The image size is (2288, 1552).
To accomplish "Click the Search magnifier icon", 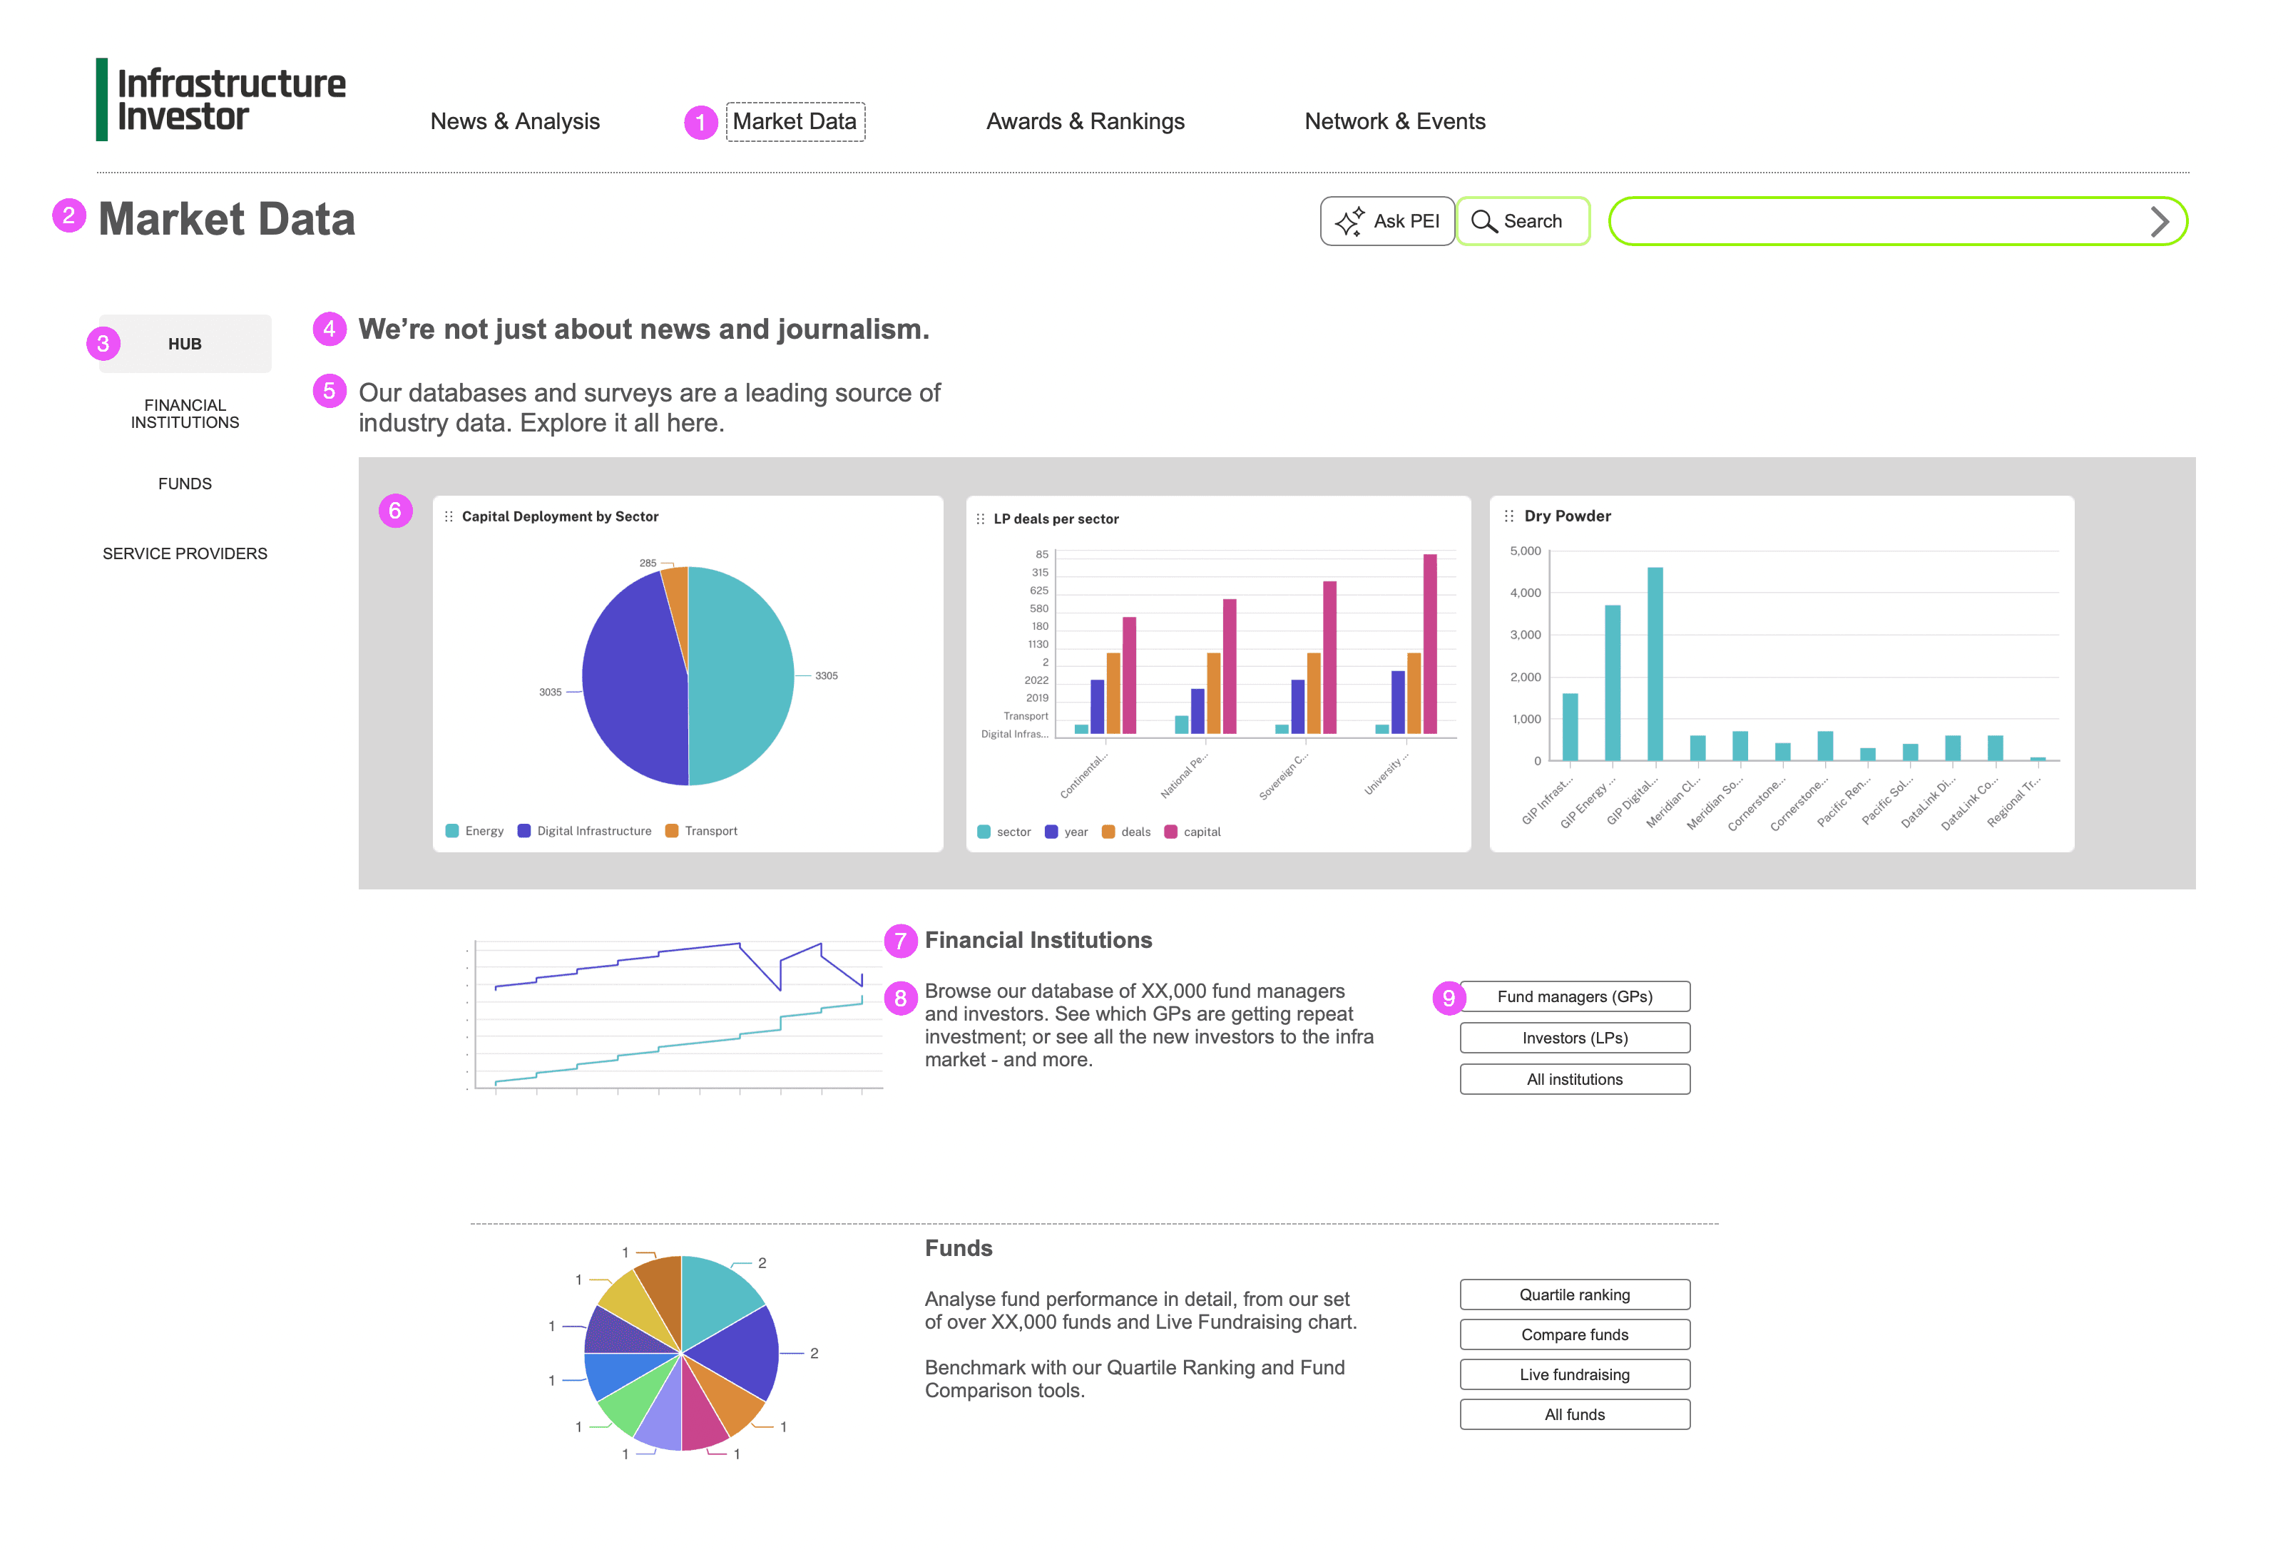I will [1483, 222].
